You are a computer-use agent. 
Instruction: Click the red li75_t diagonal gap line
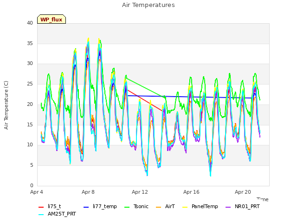coord(145,100)
